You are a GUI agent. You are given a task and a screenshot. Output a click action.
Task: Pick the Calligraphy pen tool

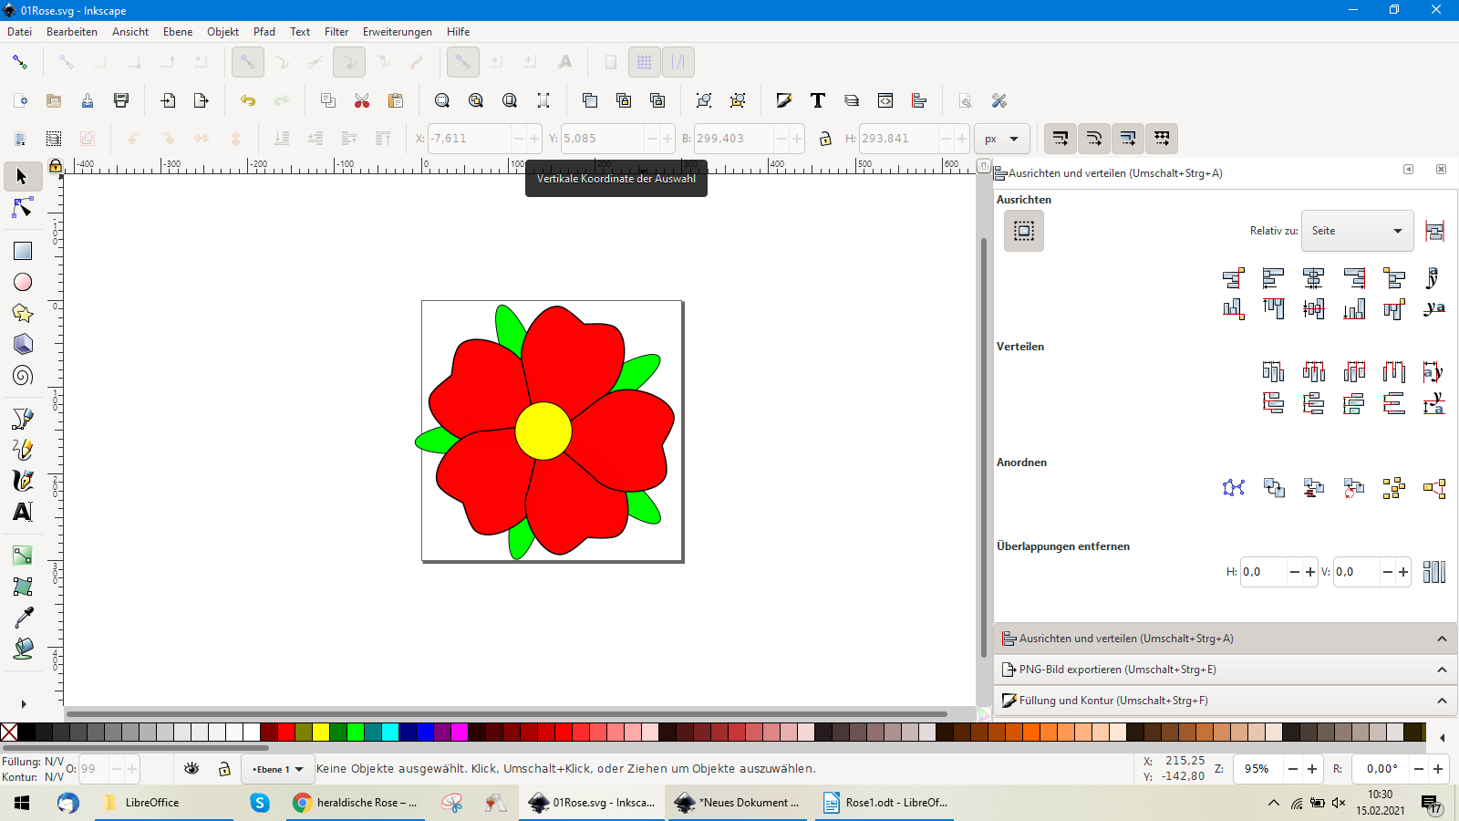click(23, 480)
